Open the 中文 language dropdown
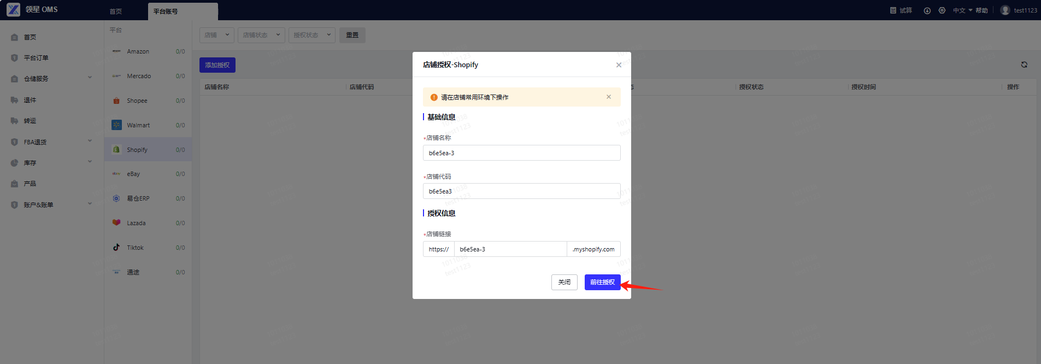The width and height of the screenshot is (1041, 364). pos(962,10)
